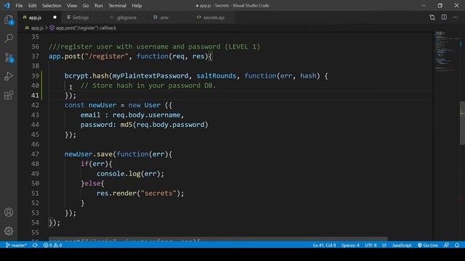Viewport: 465px width, 261px height.
Task: Open the Selection menu
Action: 52,6
